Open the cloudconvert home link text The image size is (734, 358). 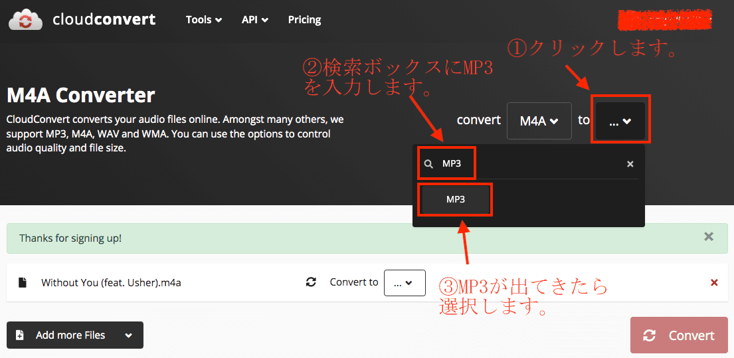coord(104,19)
